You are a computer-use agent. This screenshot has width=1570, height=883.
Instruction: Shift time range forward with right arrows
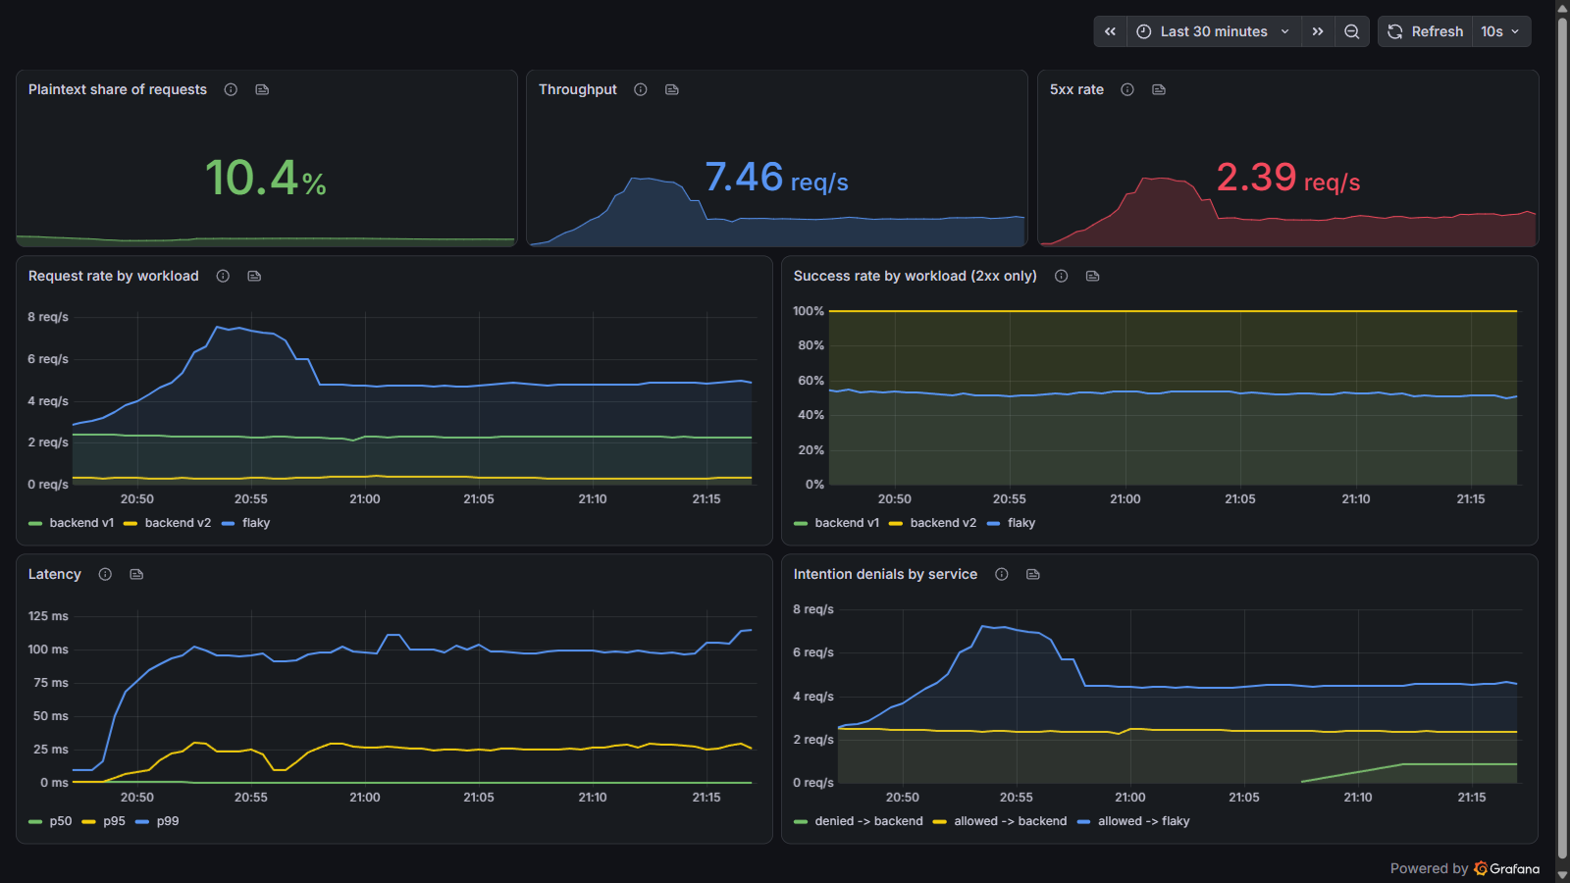coord(1318,31)
